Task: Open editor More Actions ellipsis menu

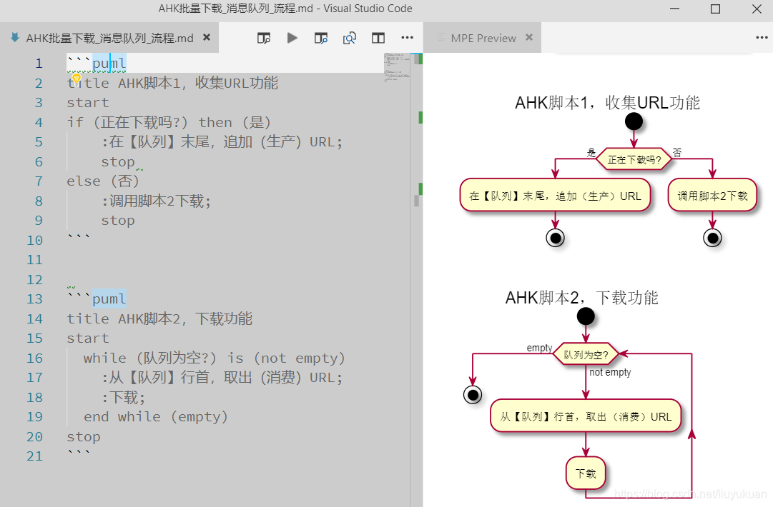Action: point(407,37)
